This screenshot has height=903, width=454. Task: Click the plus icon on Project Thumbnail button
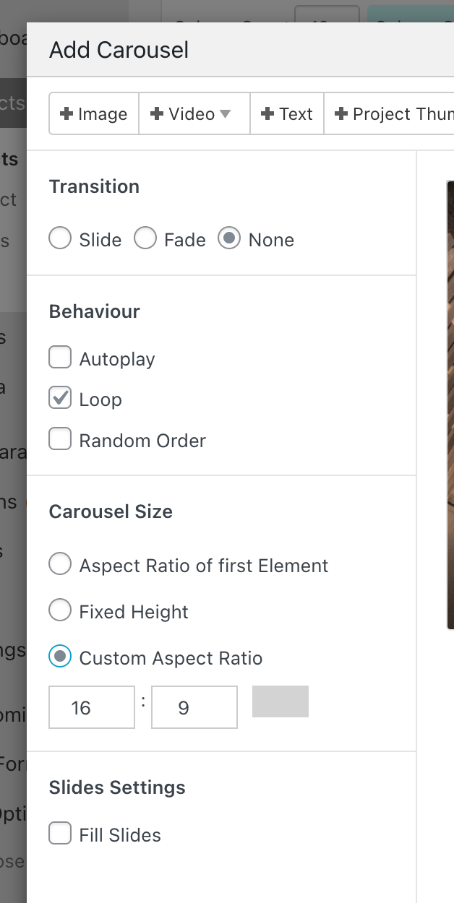pos(341,114)
